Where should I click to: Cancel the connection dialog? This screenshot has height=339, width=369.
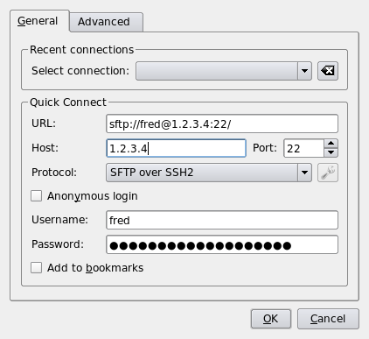[x=328, y=319]
